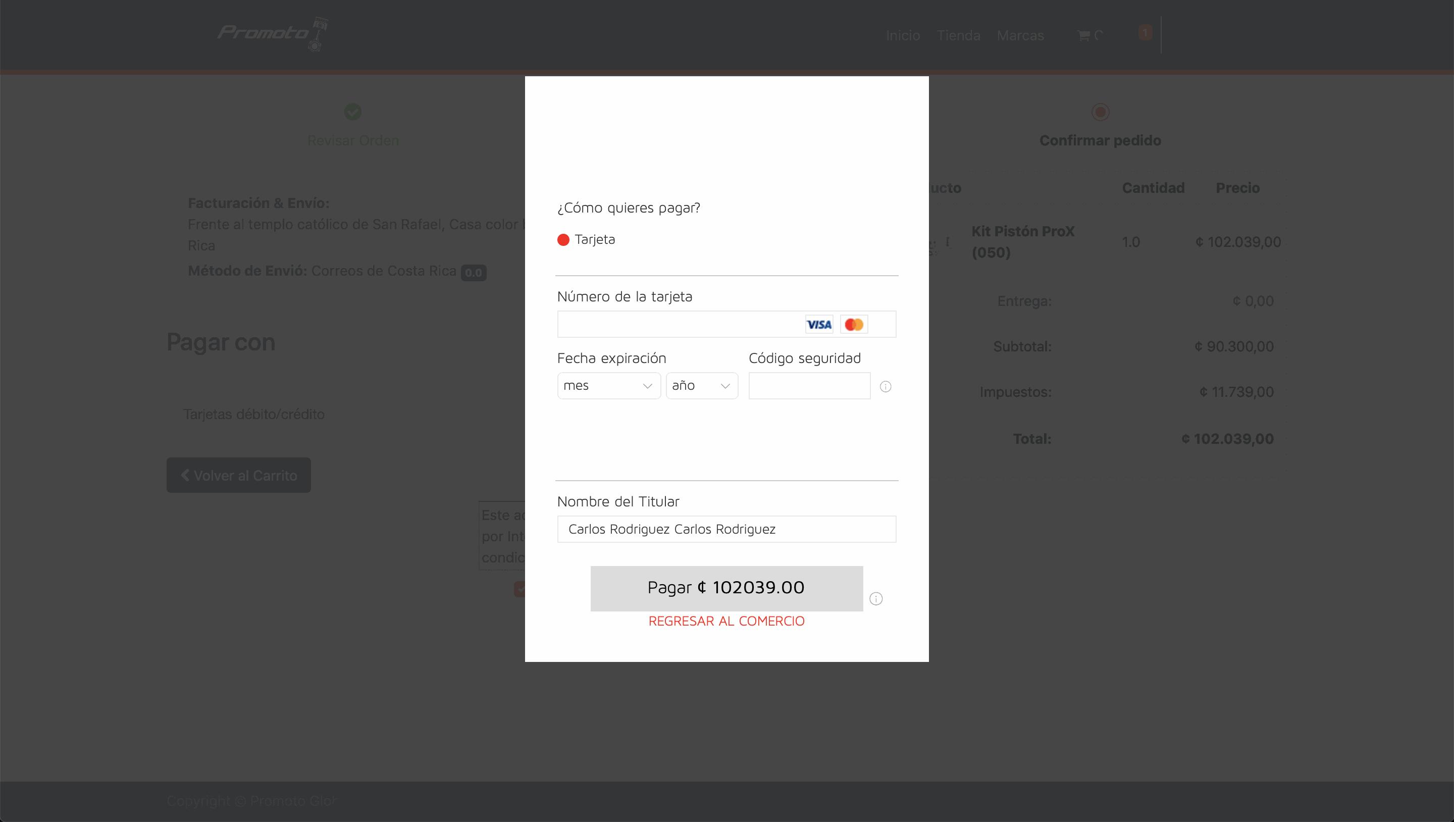The image size is (1454, 822).
Task: Click the shopping cart icon in header
Action: coord(1083,35)
